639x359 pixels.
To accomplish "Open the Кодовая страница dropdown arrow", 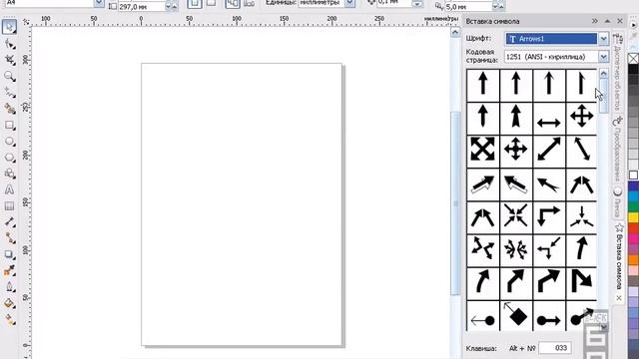I will 603,57.
